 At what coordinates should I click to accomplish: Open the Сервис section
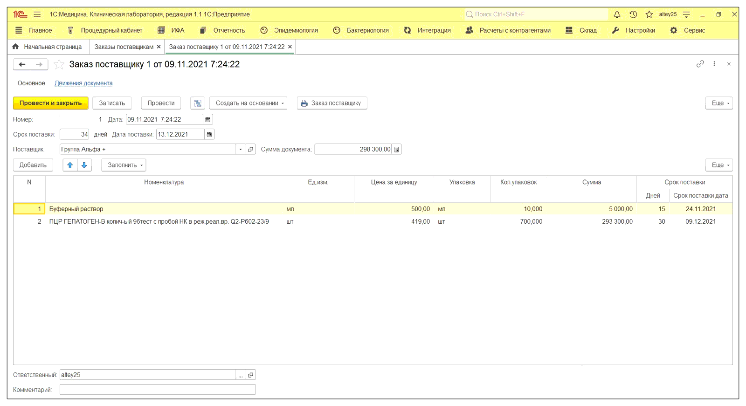[688, 30]
